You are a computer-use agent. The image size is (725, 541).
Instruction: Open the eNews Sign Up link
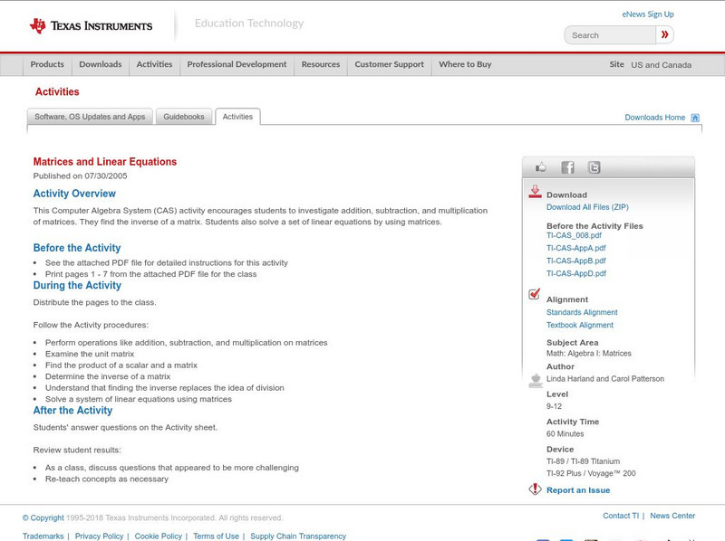pos(648,14)
